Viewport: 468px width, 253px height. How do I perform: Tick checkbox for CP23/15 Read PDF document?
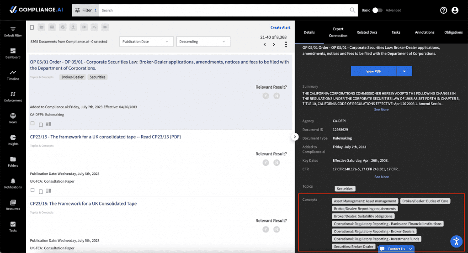pyautogui.click(x=32, y=190)
